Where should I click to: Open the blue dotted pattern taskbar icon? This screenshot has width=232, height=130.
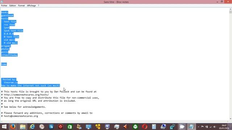tap(173, 127)
